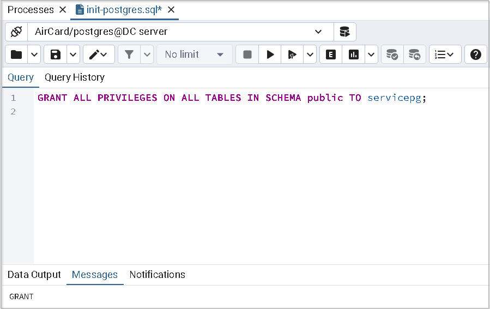This screenshot has width=490, height=309.
Task: Save file with the floppy disk icon
Action: click(x=55, y=54)
